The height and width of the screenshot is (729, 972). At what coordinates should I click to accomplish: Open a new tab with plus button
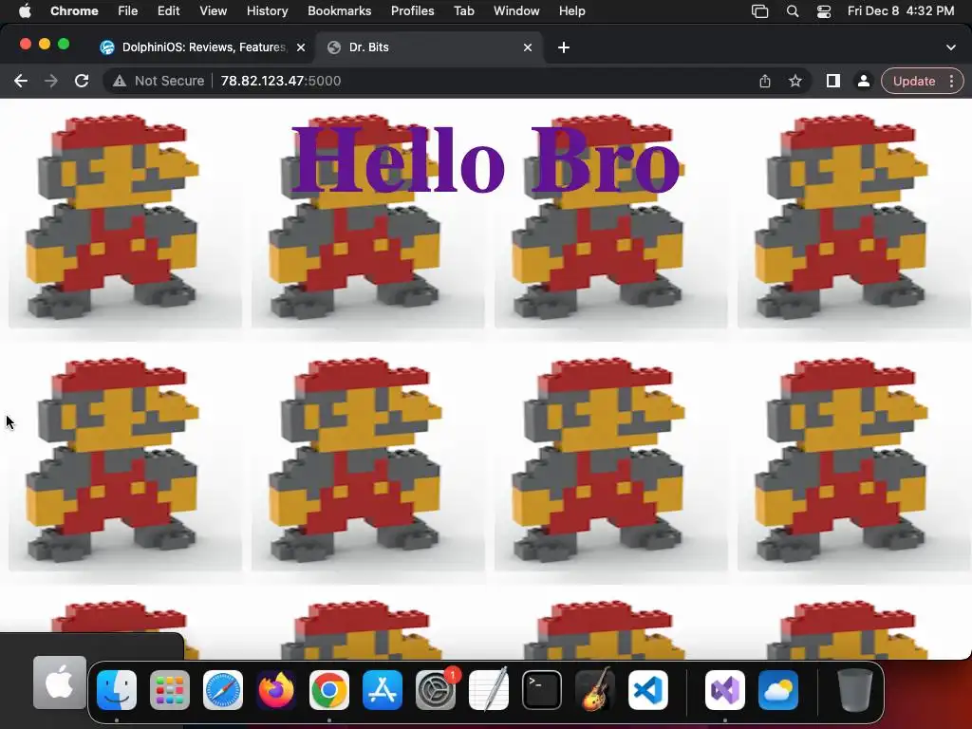coord(564,47)
